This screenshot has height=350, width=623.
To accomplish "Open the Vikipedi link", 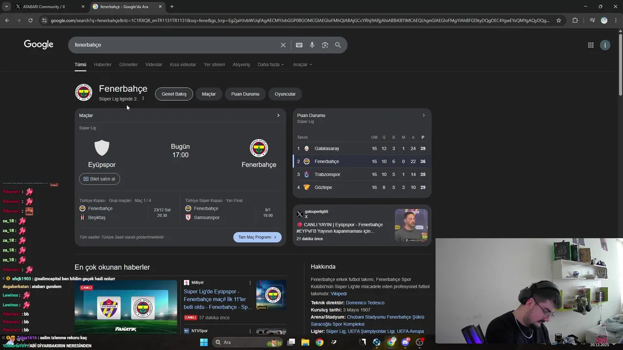I will click(x=339, y=294).
